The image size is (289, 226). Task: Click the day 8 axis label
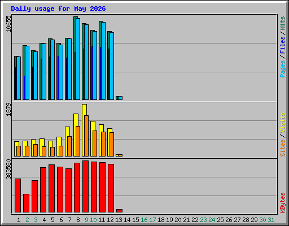coord(78,220)
